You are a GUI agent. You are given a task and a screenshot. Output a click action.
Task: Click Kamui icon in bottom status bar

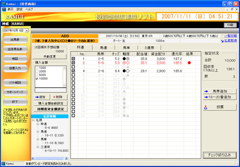click(x=4, y=164)
